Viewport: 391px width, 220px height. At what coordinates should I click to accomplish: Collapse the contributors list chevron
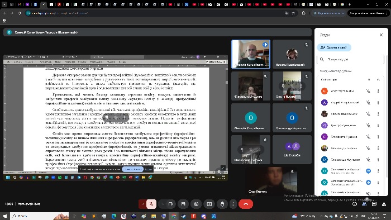click(378, 79)
